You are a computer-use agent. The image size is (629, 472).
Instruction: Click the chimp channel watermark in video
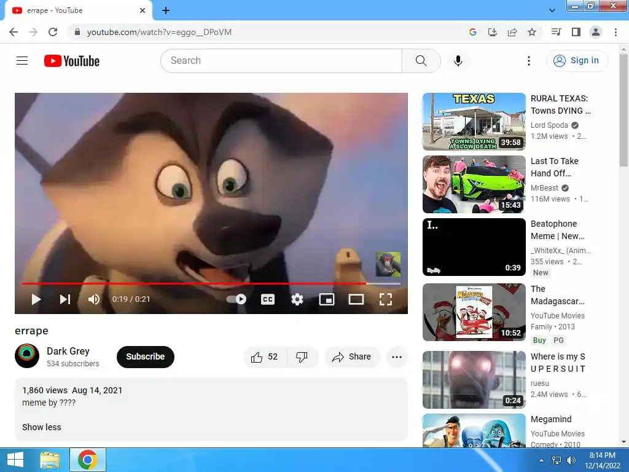click(x=388, y=264)
